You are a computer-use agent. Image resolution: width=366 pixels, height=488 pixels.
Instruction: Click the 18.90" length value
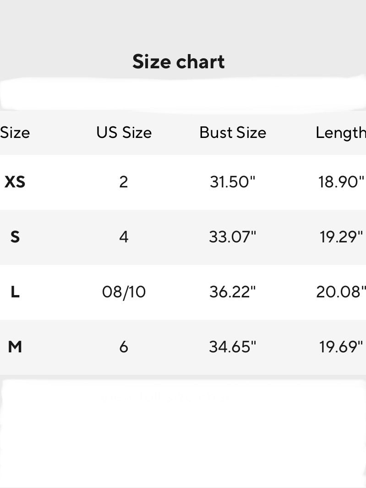point(341,182)
